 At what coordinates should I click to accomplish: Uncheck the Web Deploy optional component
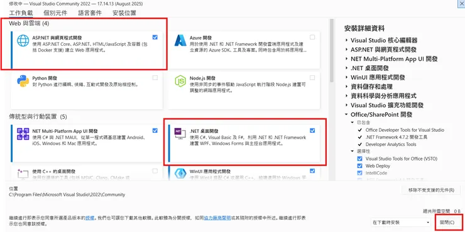tap(359, 166)
